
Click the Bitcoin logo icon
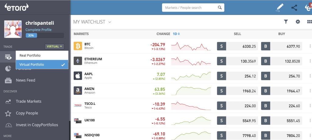click(x=78, y=46)
